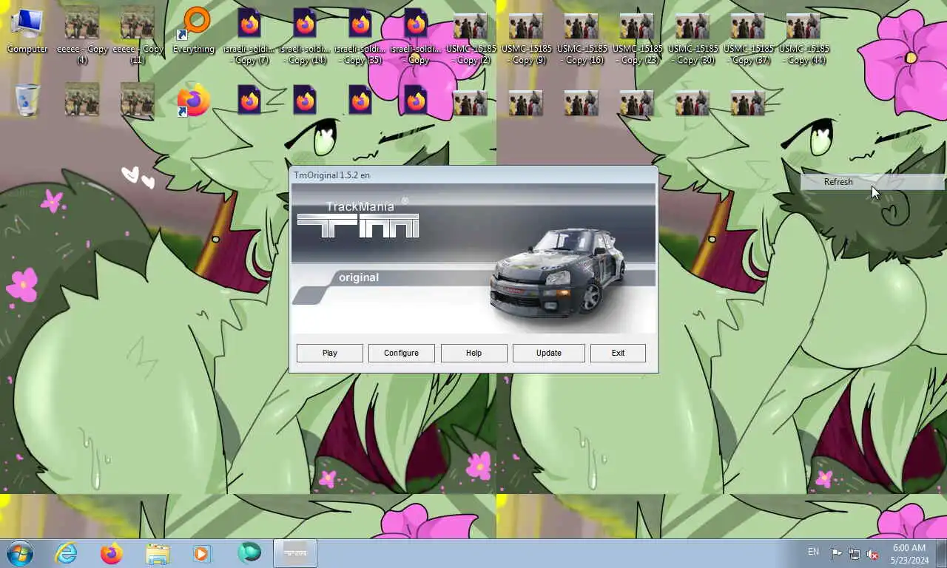The width and height of the screenshot is (947, 568).
Task: Click the EN language indicator
Action: coord(814,552)
